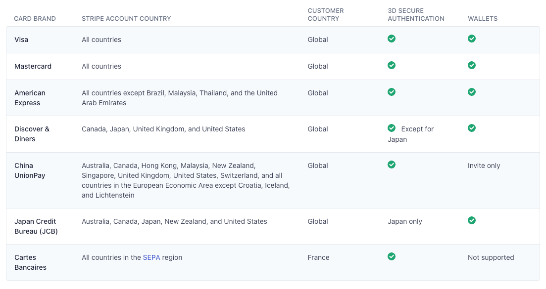Click Visa's Wallets green checkmark
546x289 pixels.
pos(472,39)
